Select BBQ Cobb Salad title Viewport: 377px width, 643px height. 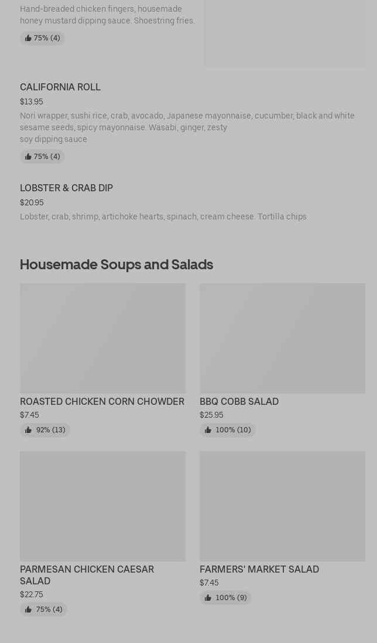pyautogui.click(x=239, y=401)
